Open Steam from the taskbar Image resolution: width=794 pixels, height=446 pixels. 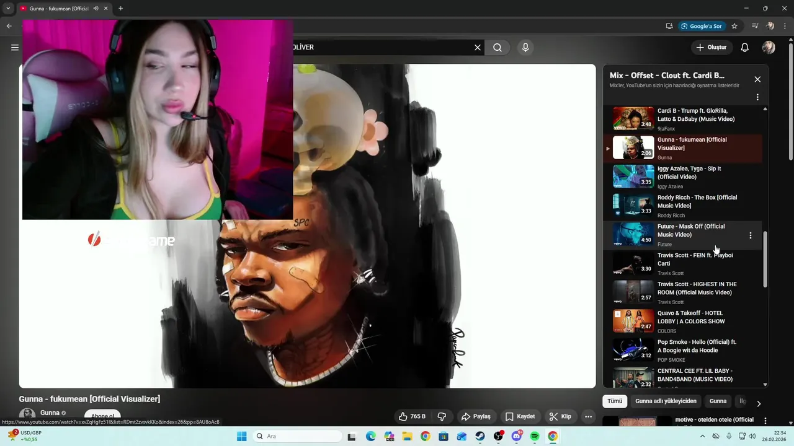[x=480, y=437]
